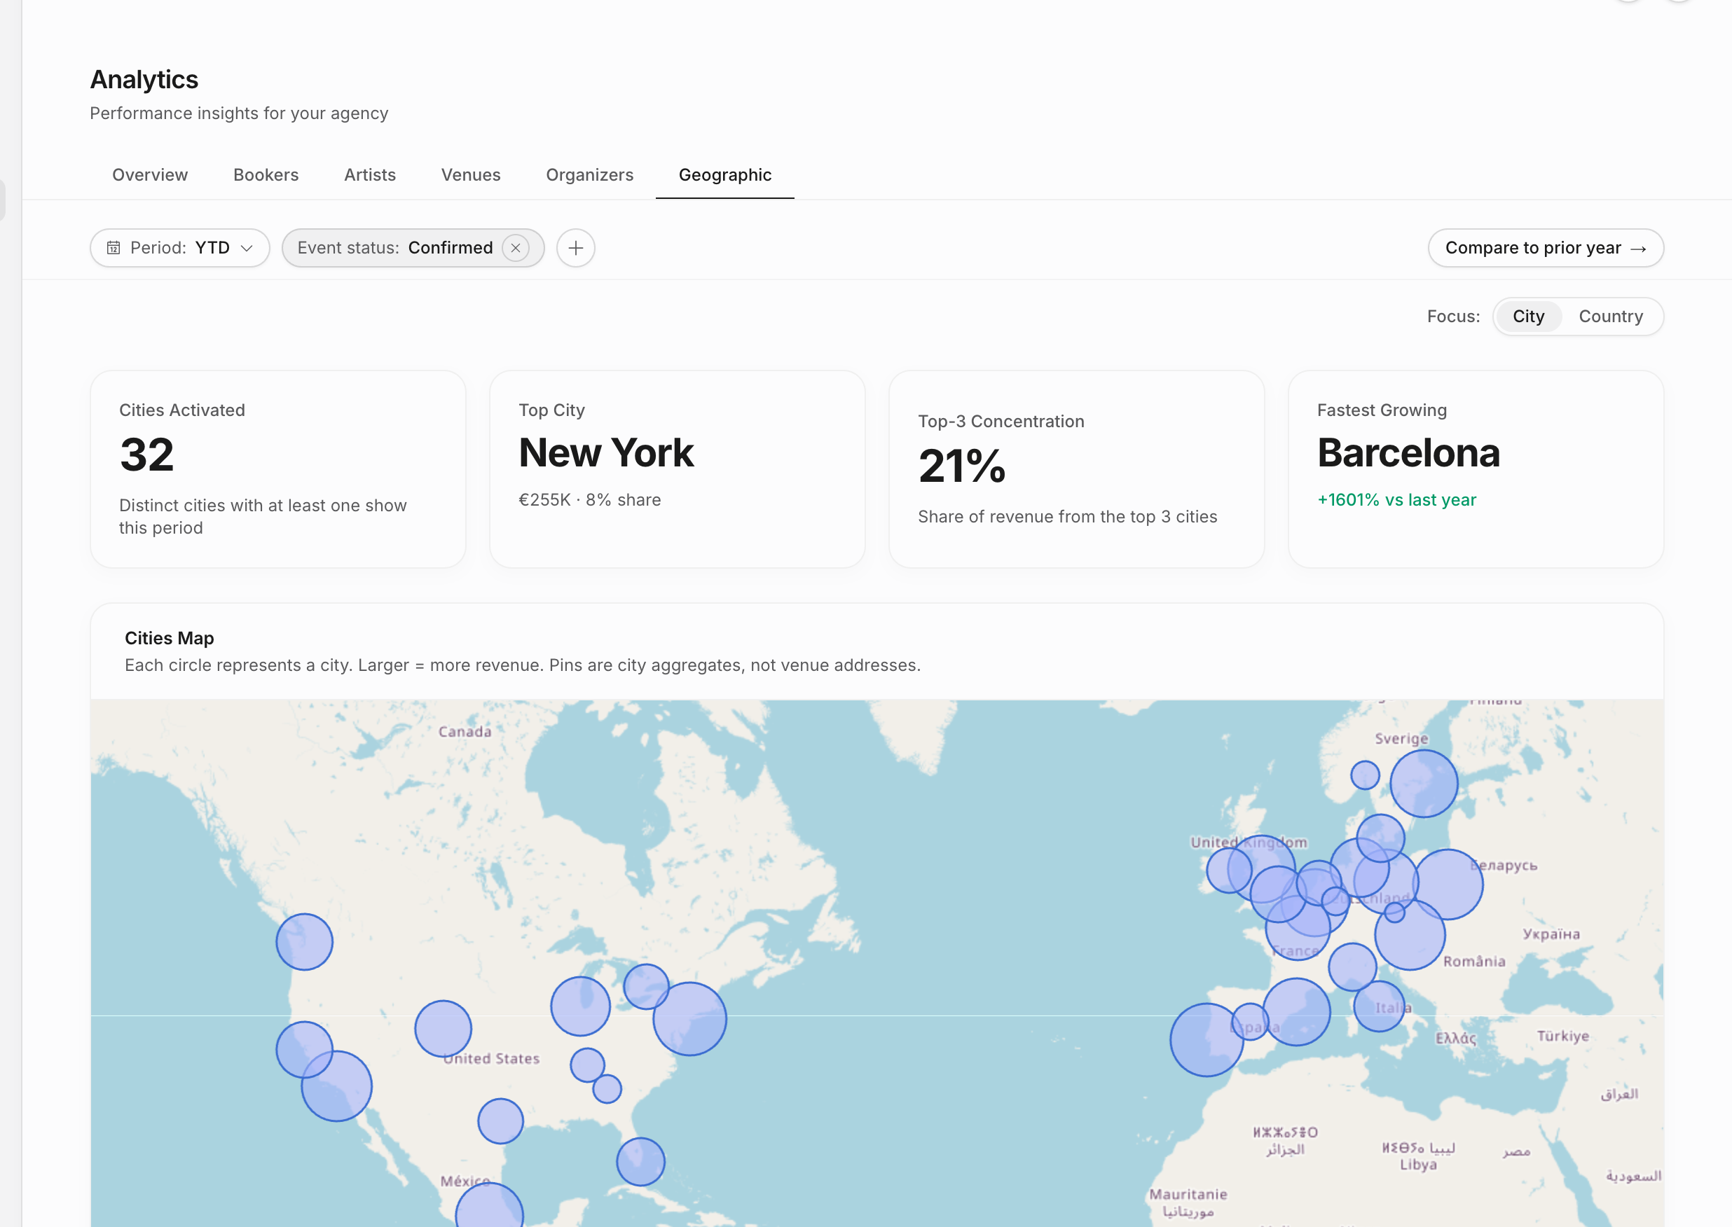Select the Florida-area circle on map
Viewport: 1732px width, 1227px height.
click(x=640, y=1161)
